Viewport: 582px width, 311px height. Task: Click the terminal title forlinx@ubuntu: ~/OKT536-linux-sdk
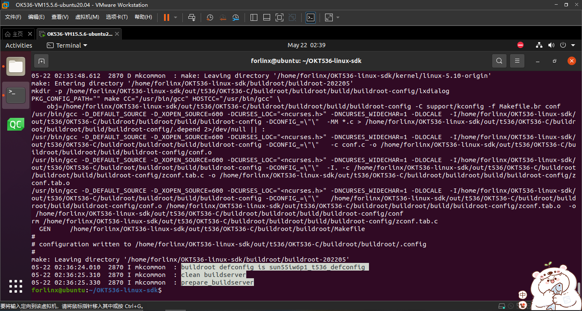coord(306,61)
